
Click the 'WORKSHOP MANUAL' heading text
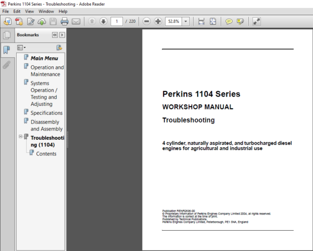198,107
